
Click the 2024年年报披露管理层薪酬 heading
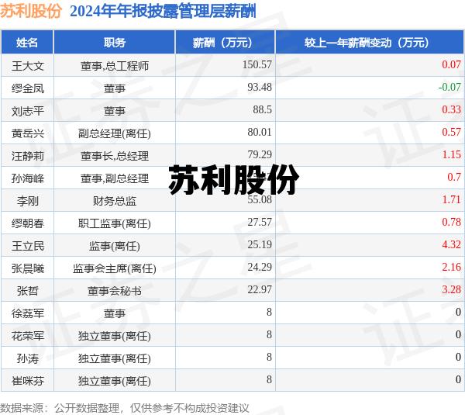point(163,12)
